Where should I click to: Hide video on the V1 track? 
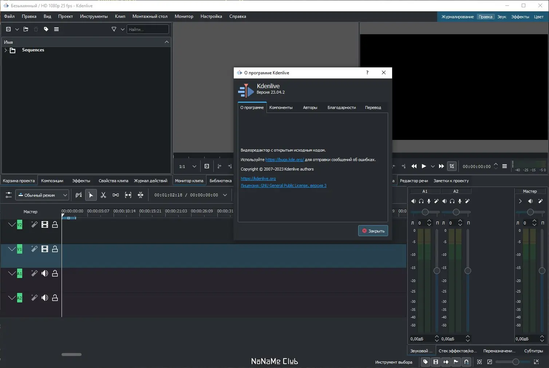[x=45, y=249]
